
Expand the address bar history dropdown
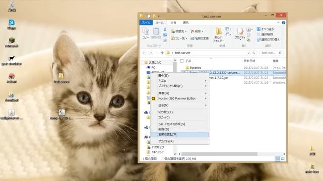pyautogui.click(x=249, y=53)
